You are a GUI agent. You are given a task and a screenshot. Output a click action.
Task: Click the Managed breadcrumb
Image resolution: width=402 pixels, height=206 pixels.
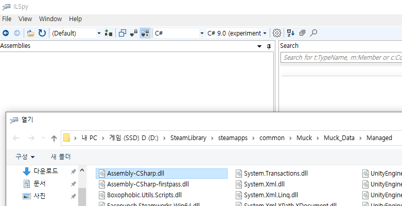[x=379, y=138]
